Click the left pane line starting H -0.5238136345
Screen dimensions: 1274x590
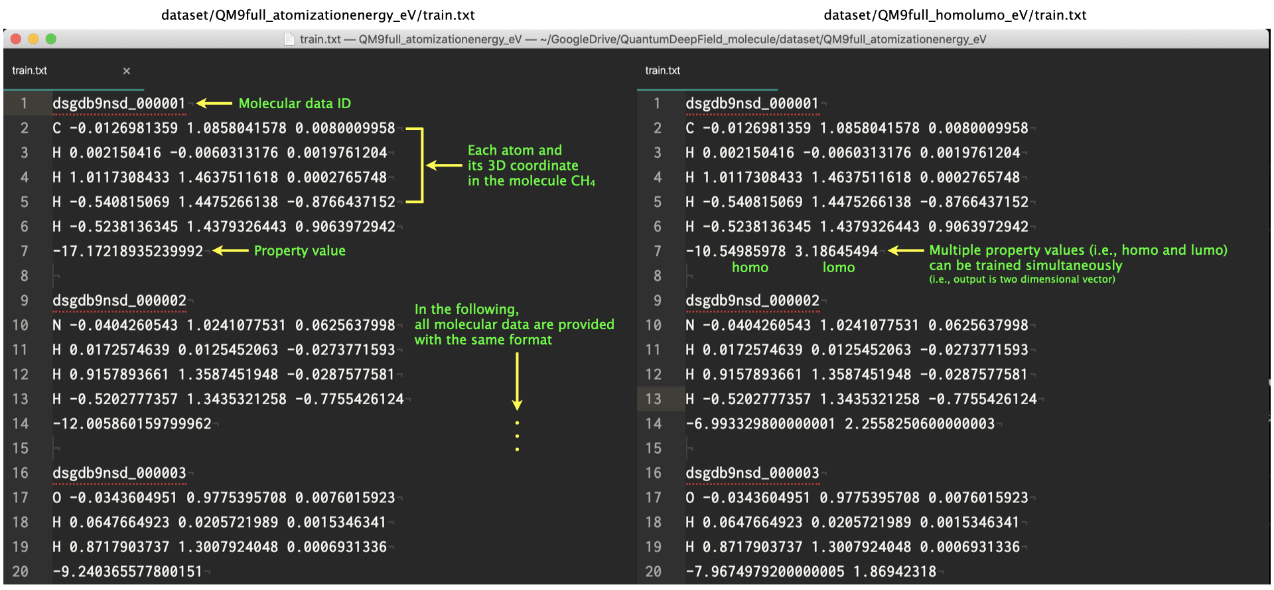point(224,227)
